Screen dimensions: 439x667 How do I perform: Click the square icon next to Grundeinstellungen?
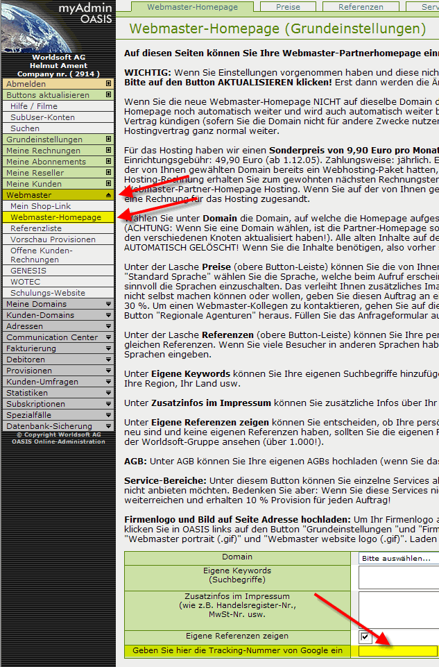click(108, 140)
